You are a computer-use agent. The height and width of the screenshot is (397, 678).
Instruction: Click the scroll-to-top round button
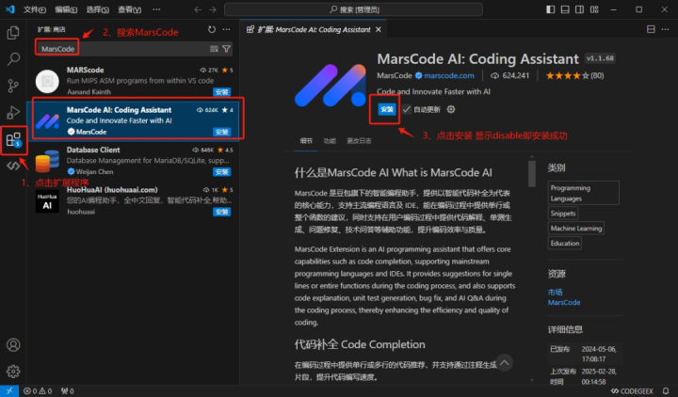click(504, 363)
